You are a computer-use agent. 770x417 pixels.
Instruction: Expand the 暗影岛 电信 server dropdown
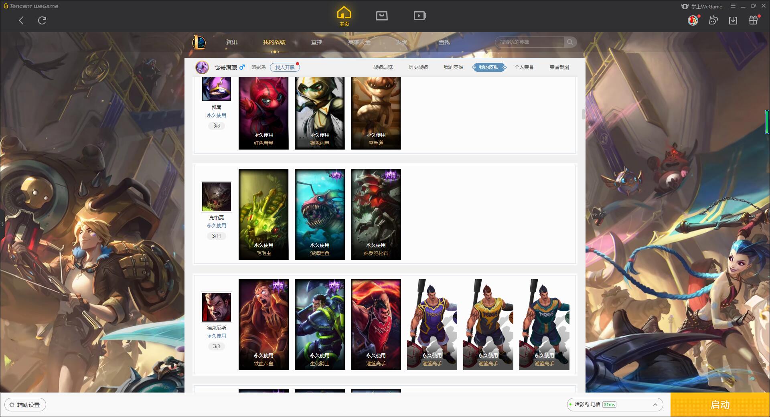click(614, 405)
